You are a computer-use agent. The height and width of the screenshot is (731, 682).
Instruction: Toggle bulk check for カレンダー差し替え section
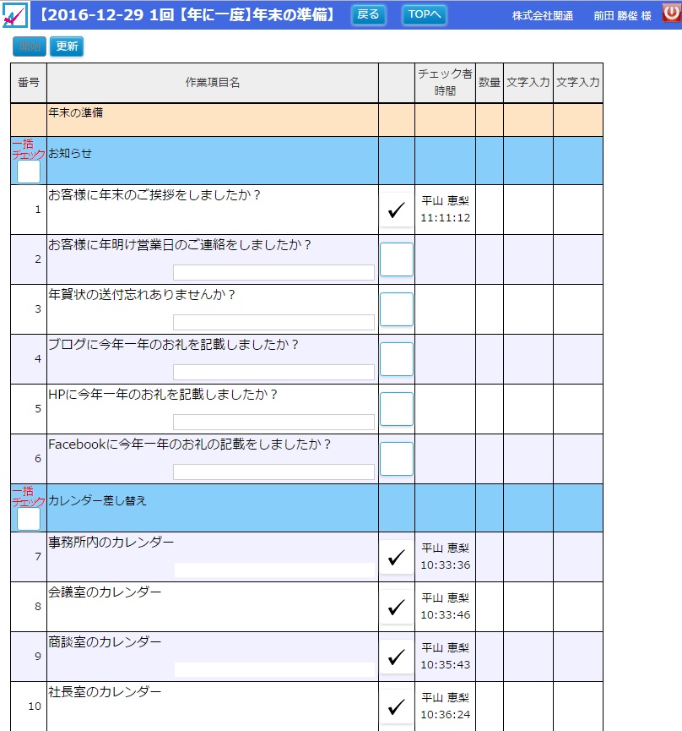pos(29,519)
